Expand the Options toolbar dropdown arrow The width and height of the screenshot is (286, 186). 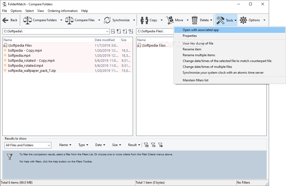264,20
